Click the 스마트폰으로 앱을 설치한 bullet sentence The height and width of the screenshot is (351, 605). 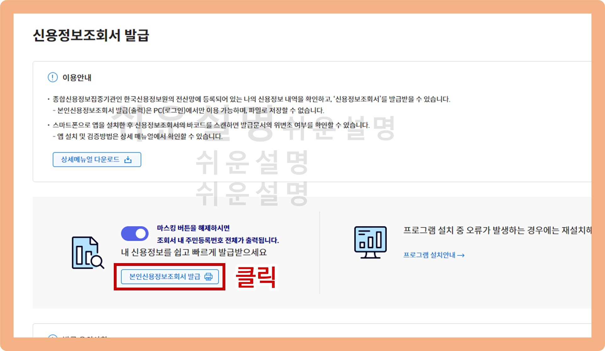[211, 125]
